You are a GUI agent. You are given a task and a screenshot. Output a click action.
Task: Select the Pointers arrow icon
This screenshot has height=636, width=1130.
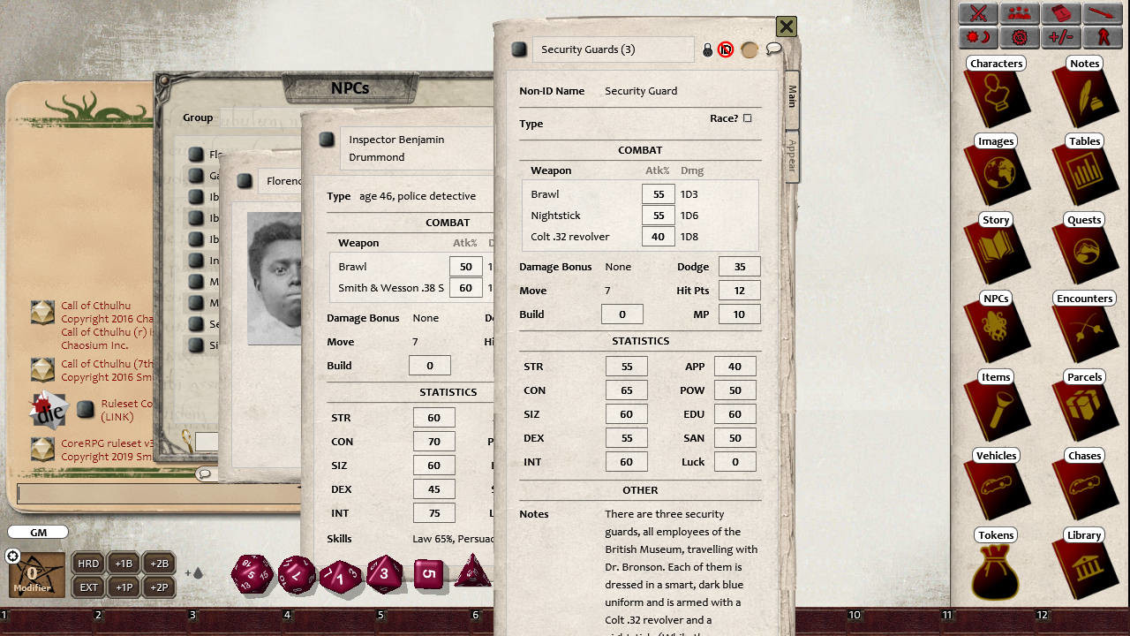point(1102,13)
